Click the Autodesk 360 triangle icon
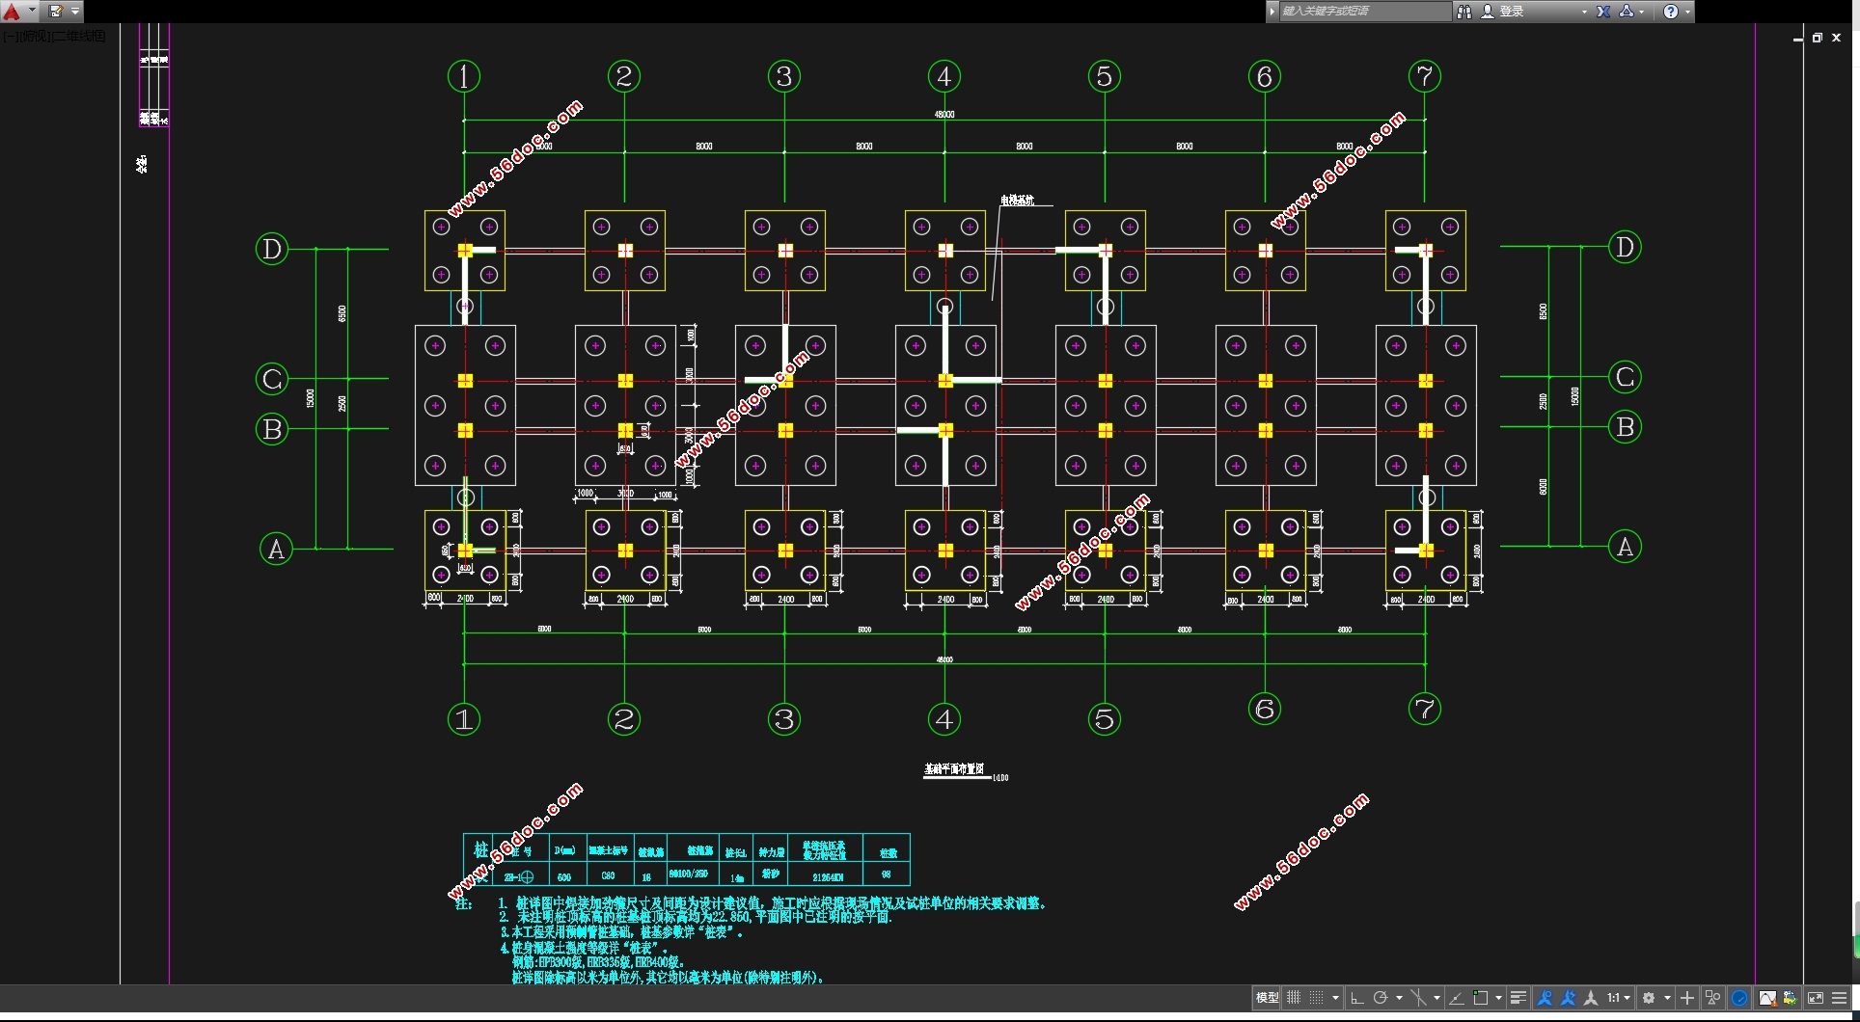This screenshot has height=1022, width=1860. click(x=1627, y=12)
